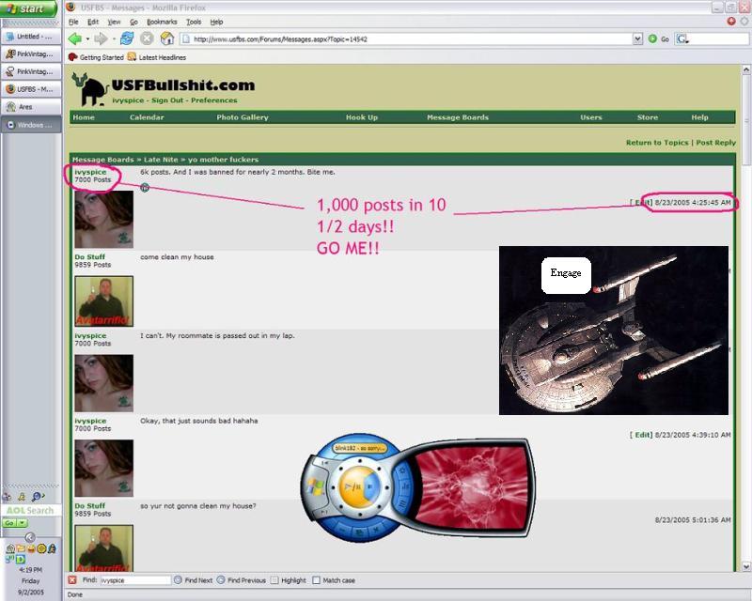This screenshot has height=601, width=752.
Task: Go to the Firefox Home page icon
Action: (x=167, y=39)
